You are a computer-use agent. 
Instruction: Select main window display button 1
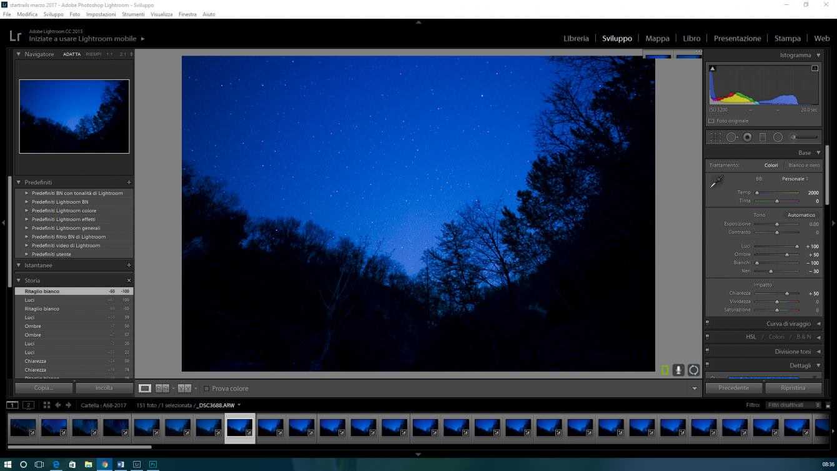click(12, 405)
